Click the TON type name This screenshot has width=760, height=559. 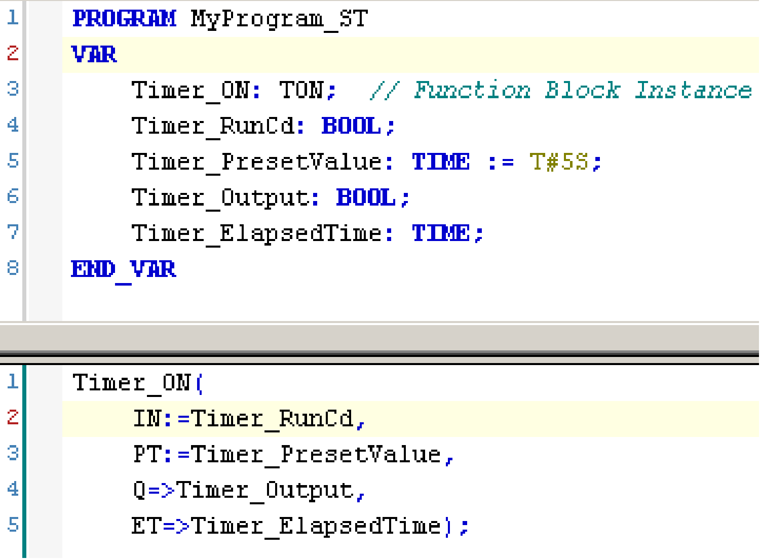301,90
